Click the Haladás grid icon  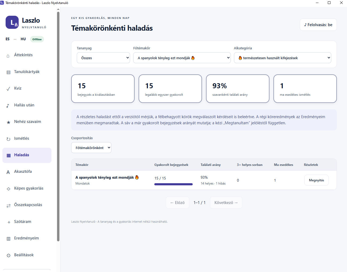9,155
